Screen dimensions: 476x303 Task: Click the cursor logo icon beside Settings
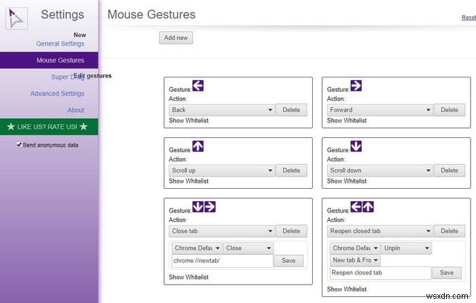pyautogui.click(x=17, y=18)
